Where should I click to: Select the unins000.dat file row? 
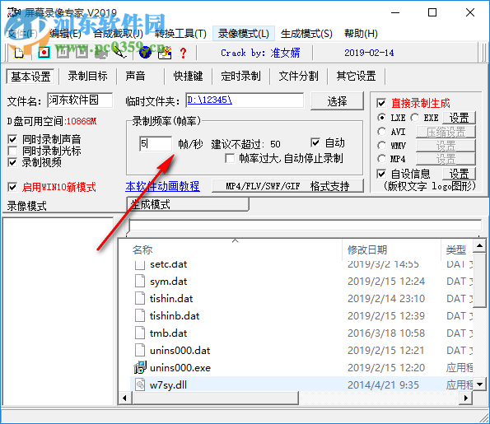301,350
